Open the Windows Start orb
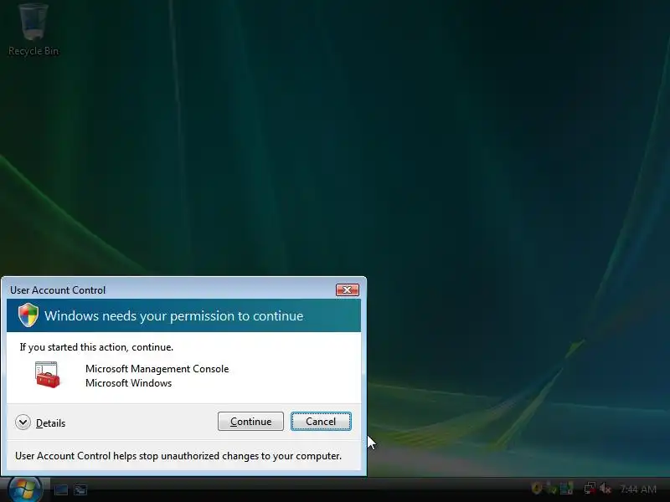The image size is (670, 502). 25,489
